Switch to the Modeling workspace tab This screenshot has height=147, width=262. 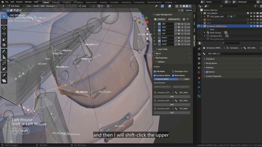pos(56,2)
